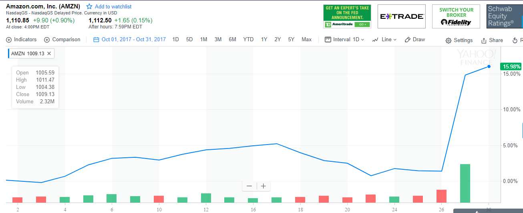The image size is (523, 213).
Task: Click the Low 1004.38 tooltip row
Action: click(35, 87)
